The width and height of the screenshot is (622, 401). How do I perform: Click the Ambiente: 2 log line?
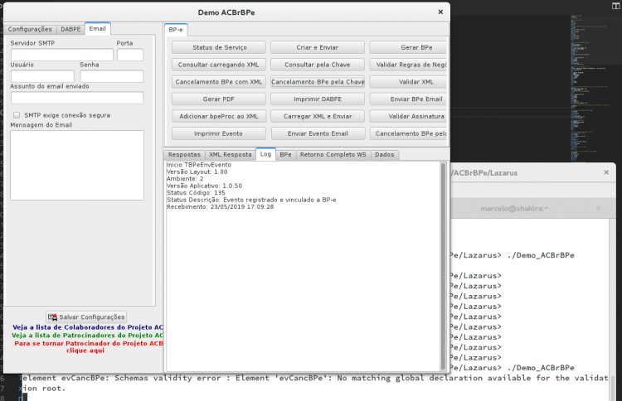pos(185,179)
